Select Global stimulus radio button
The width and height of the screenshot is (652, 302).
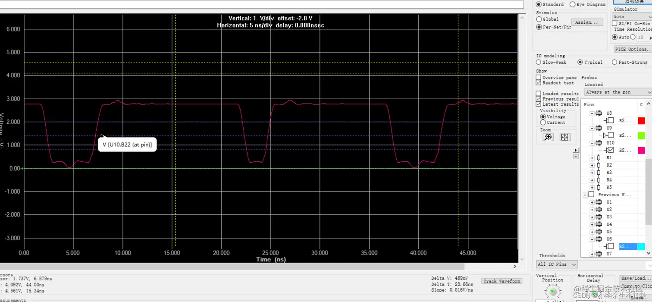click(x=539, y=19)
